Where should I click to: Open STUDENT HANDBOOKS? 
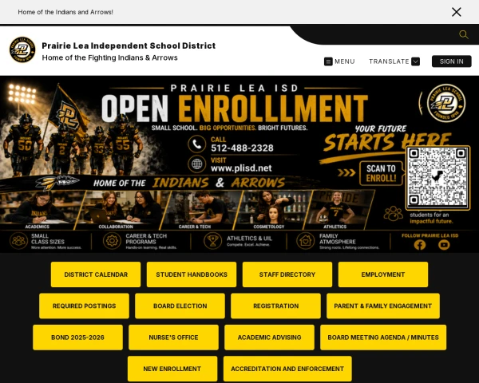pyautogui.click(x=192, y=274)
